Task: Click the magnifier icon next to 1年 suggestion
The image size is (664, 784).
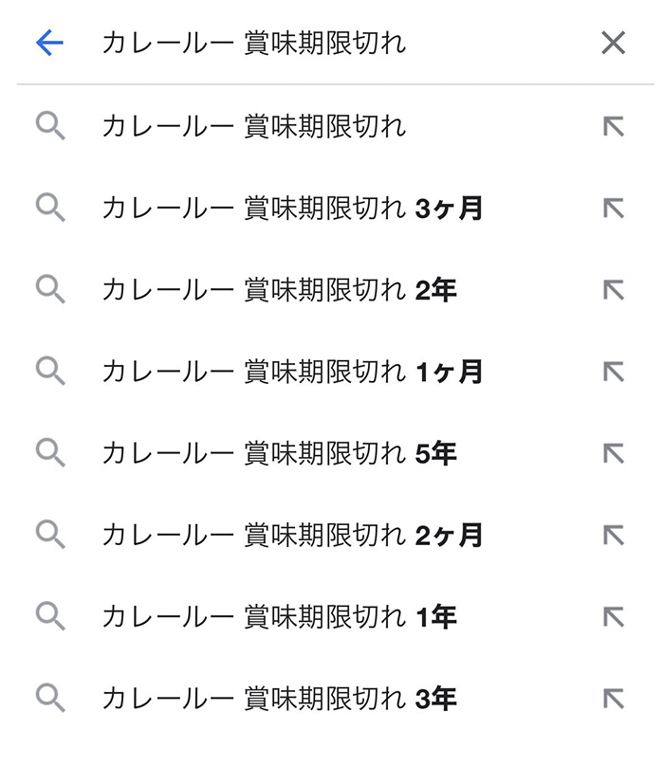Action: click(x=50, y=617)
